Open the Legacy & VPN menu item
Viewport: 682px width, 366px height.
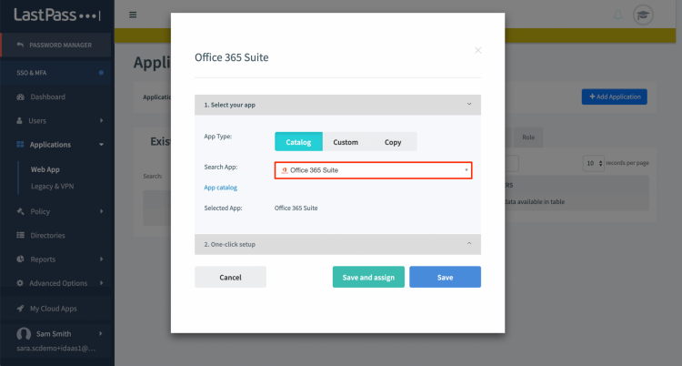[52, 186]
